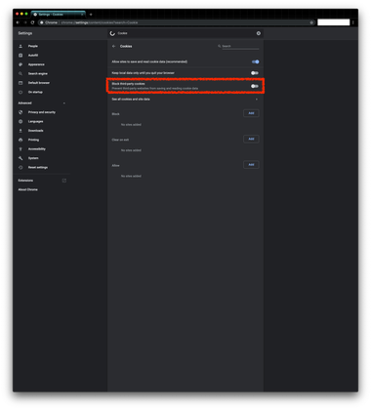Open See all cookies and site data

coord(185,100)
